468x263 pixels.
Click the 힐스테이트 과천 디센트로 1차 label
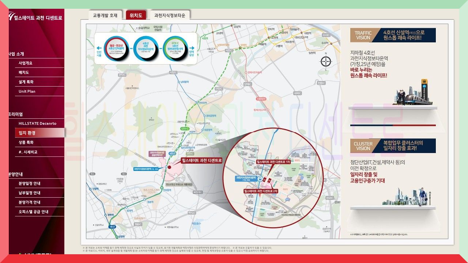click(273, 161)
